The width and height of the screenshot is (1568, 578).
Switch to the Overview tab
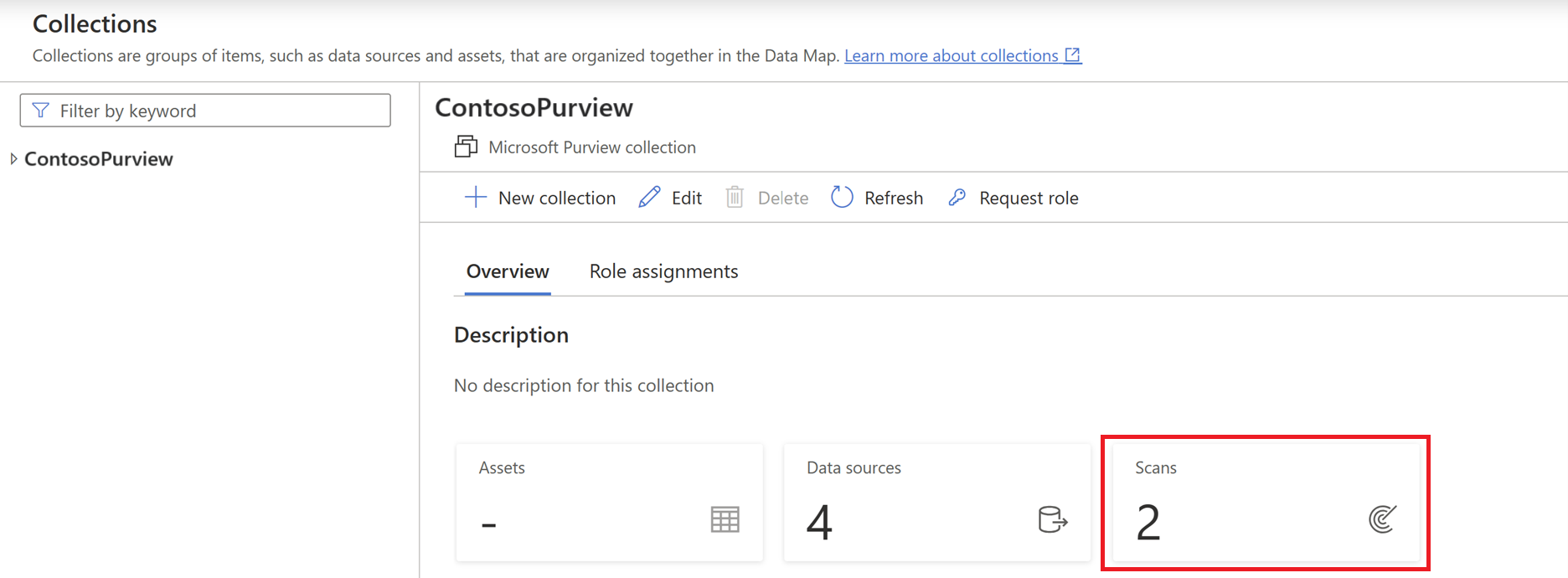508,271
